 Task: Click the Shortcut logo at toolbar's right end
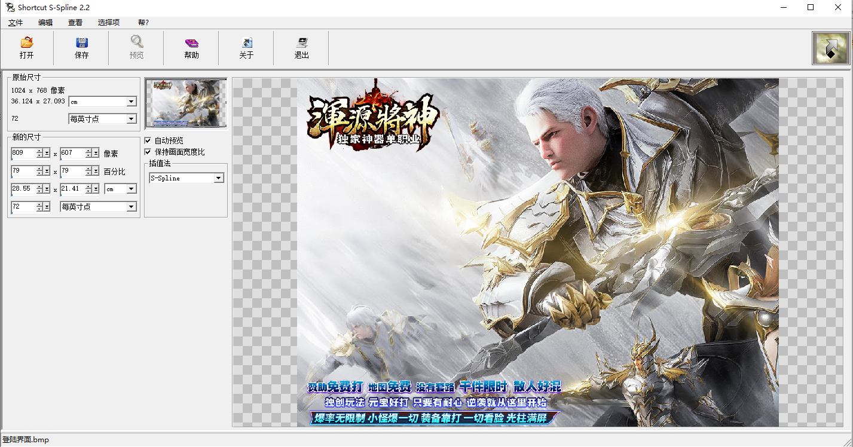[x=830, y=48]
